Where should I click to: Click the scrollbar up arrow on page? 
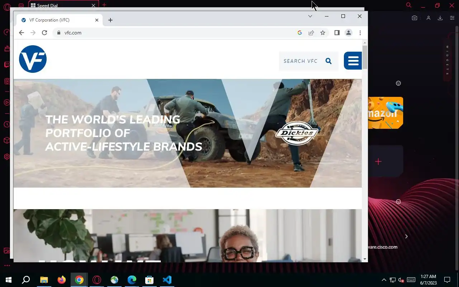point(365,43)
